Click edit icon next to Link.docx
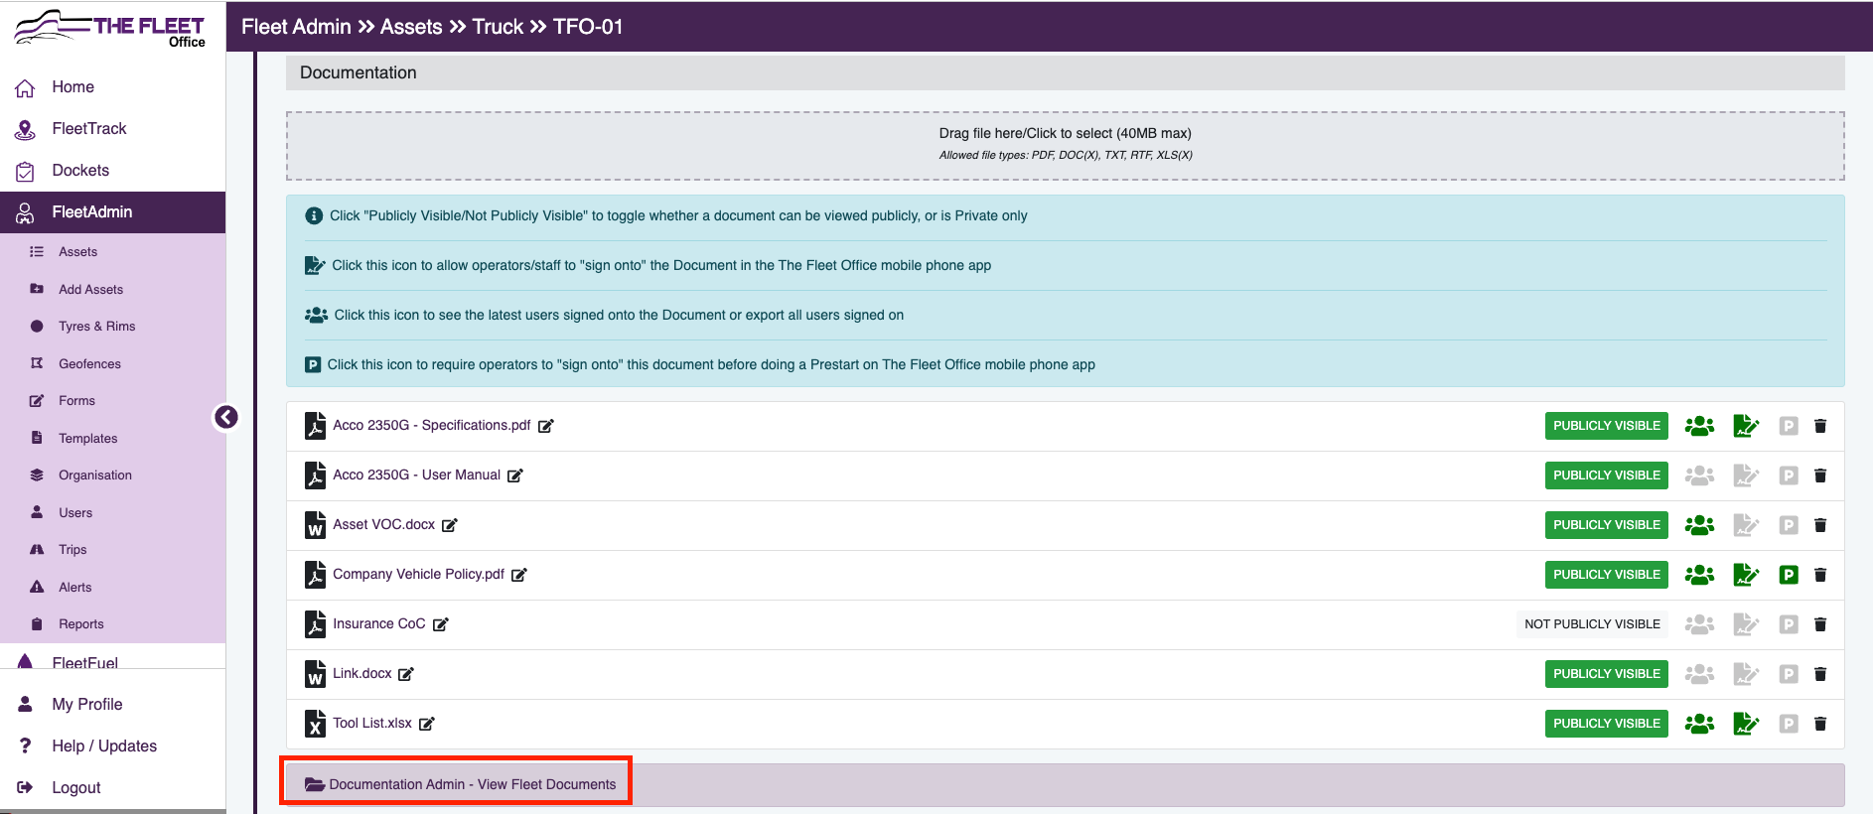Image resolution: width=1873 pixels, height=814 pixels. 405,674
